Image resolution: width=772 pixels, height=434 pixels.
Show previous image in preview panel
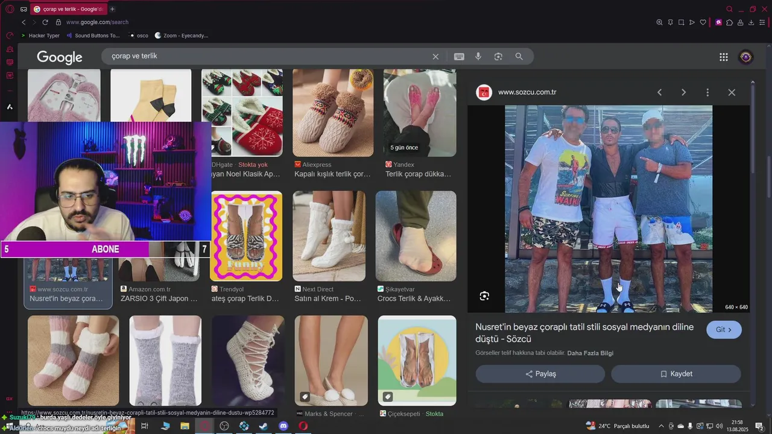[659, 92]
